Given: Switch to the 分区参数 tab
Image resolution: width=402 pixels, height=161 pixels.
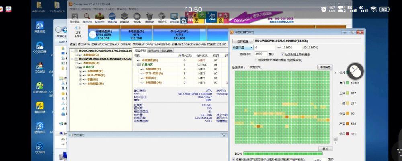Looking at the screenshot, I should (x=140, y=50).
